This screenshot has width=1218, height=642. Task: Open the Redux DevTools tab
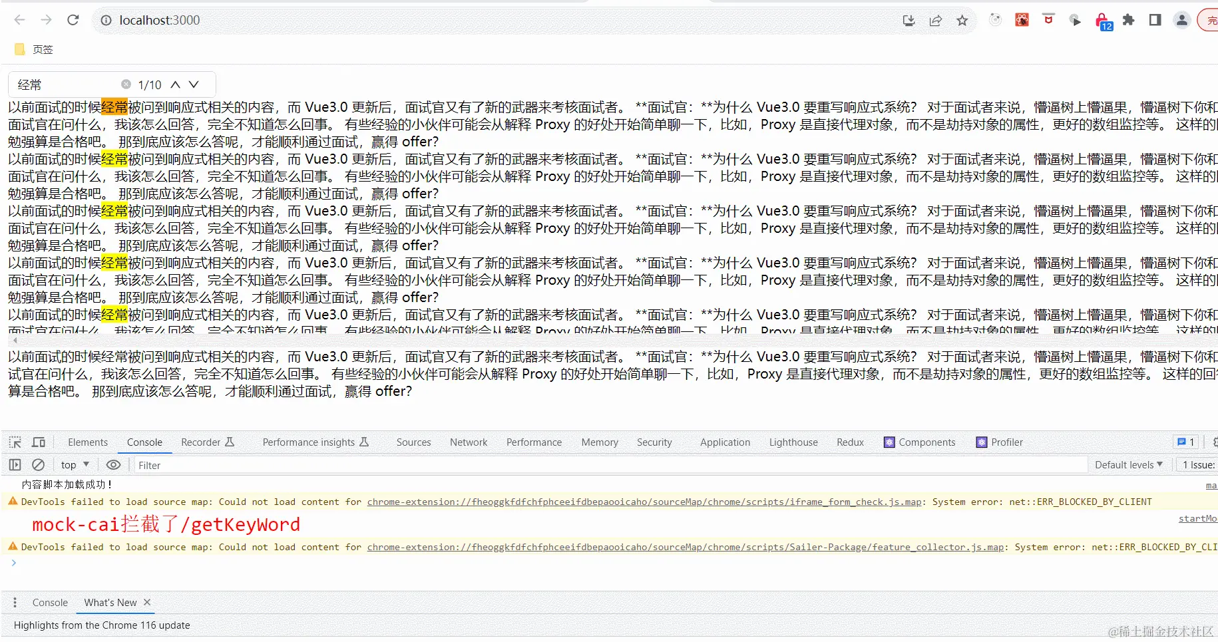[x=850, y=442]
